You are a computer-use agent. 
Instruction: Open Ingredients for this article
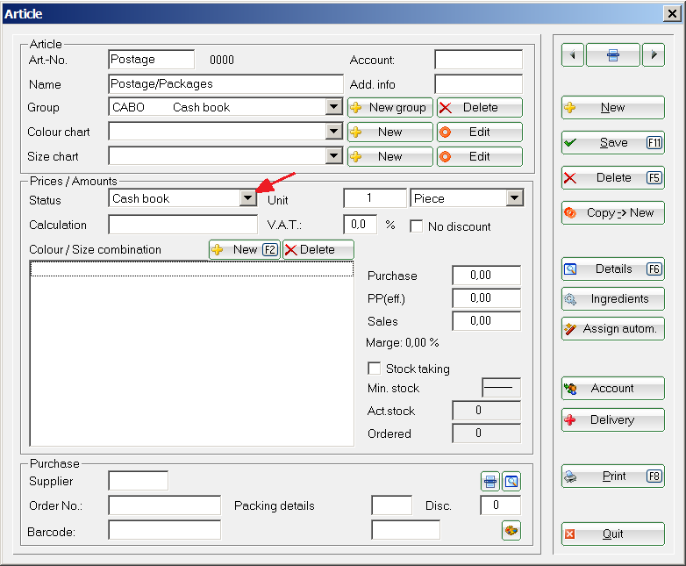click(612, 298)
